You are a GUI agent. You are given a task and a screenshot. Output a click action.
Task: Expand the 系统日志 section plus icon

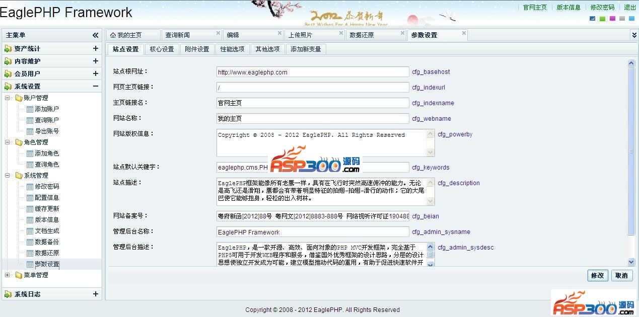[95, 294]
